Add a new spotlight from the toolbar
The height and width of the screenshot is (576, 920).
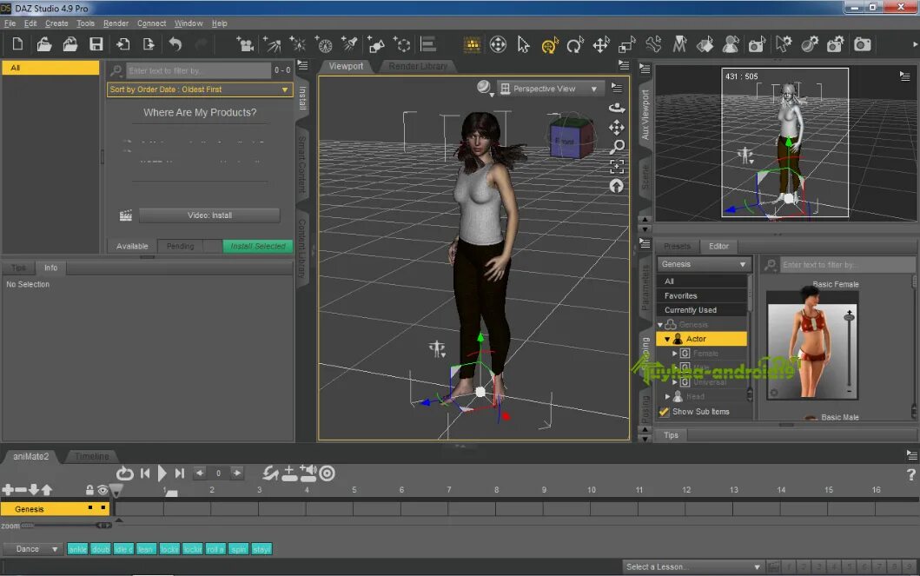tap(350, 44)
